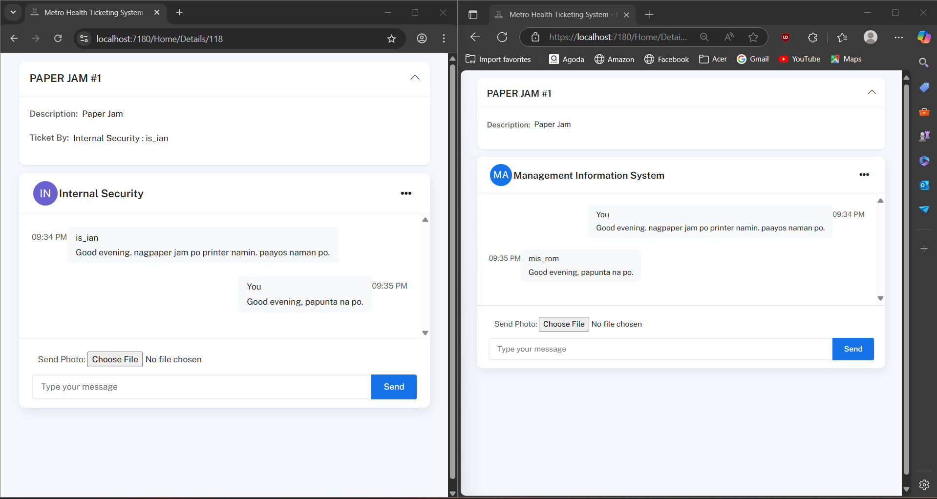This screenshot has height=499, width=937.
Task: Click the uBlock Origin shield icon
Action: (x=786, y=37)
